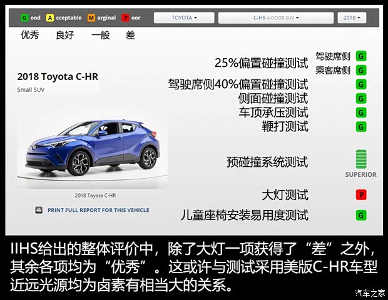The image size is (388, 300).
Task: Open Print Full Report For This Vehicle link
Action: click(x=98, y=210)
